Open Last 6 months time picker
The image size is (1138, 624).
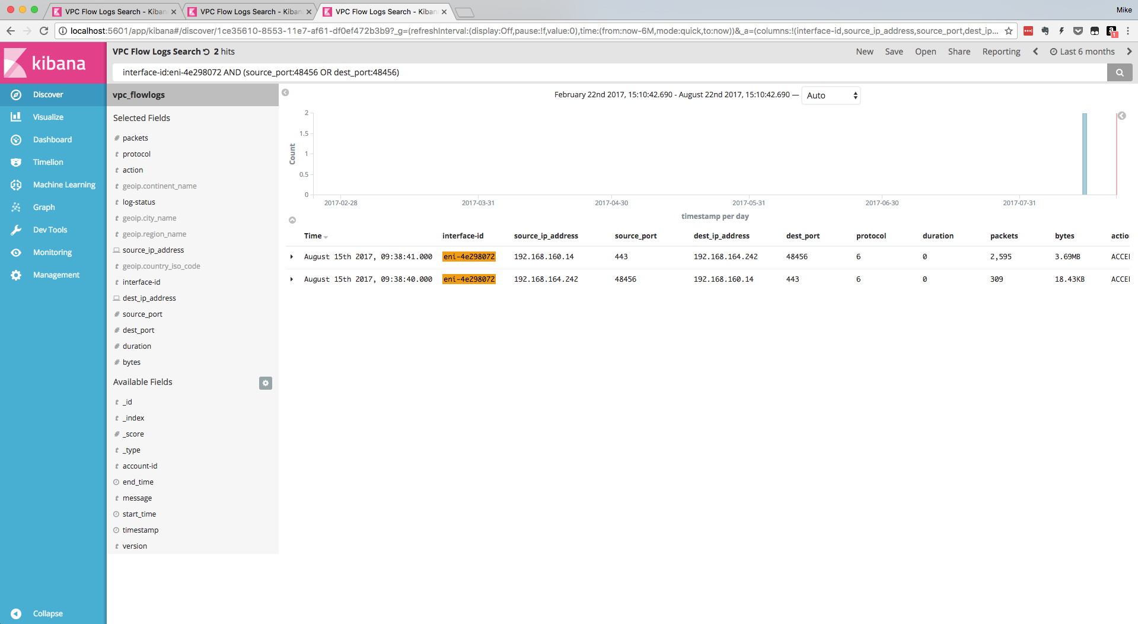coord(1082,52)
